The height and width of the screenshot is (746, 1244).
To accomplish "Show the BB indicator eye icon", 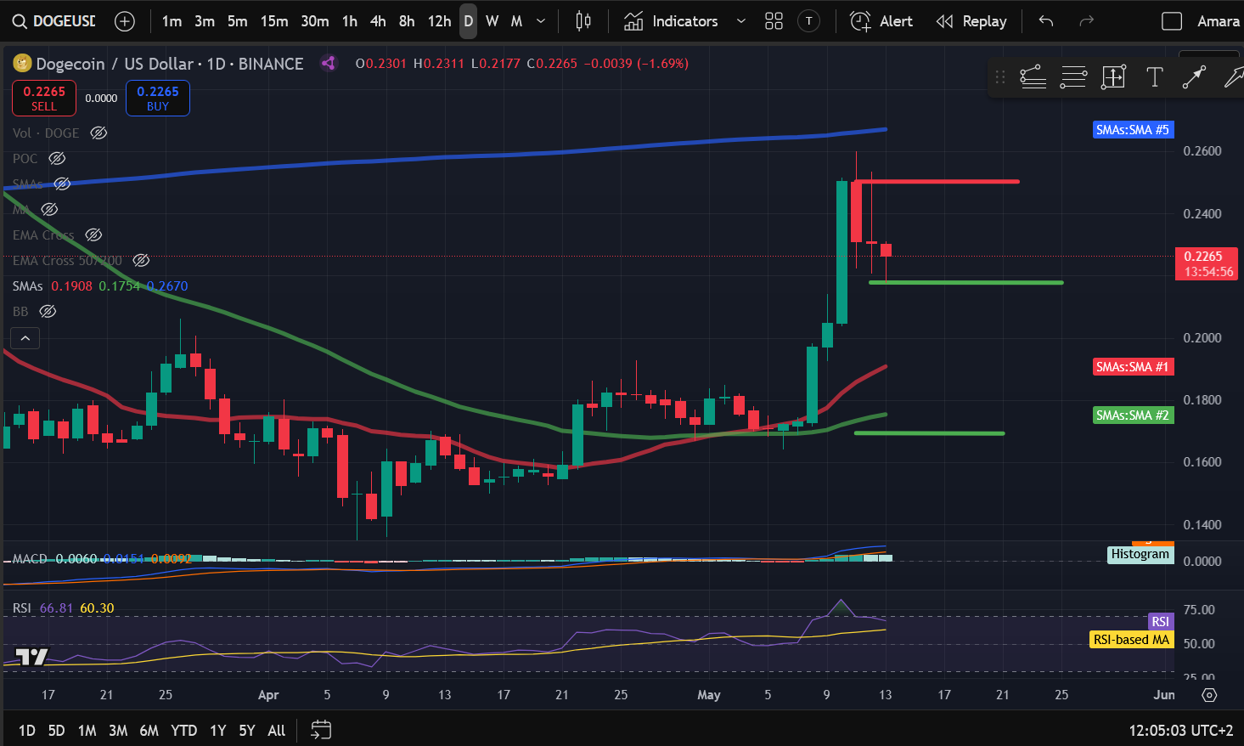I will pos(48,311).
